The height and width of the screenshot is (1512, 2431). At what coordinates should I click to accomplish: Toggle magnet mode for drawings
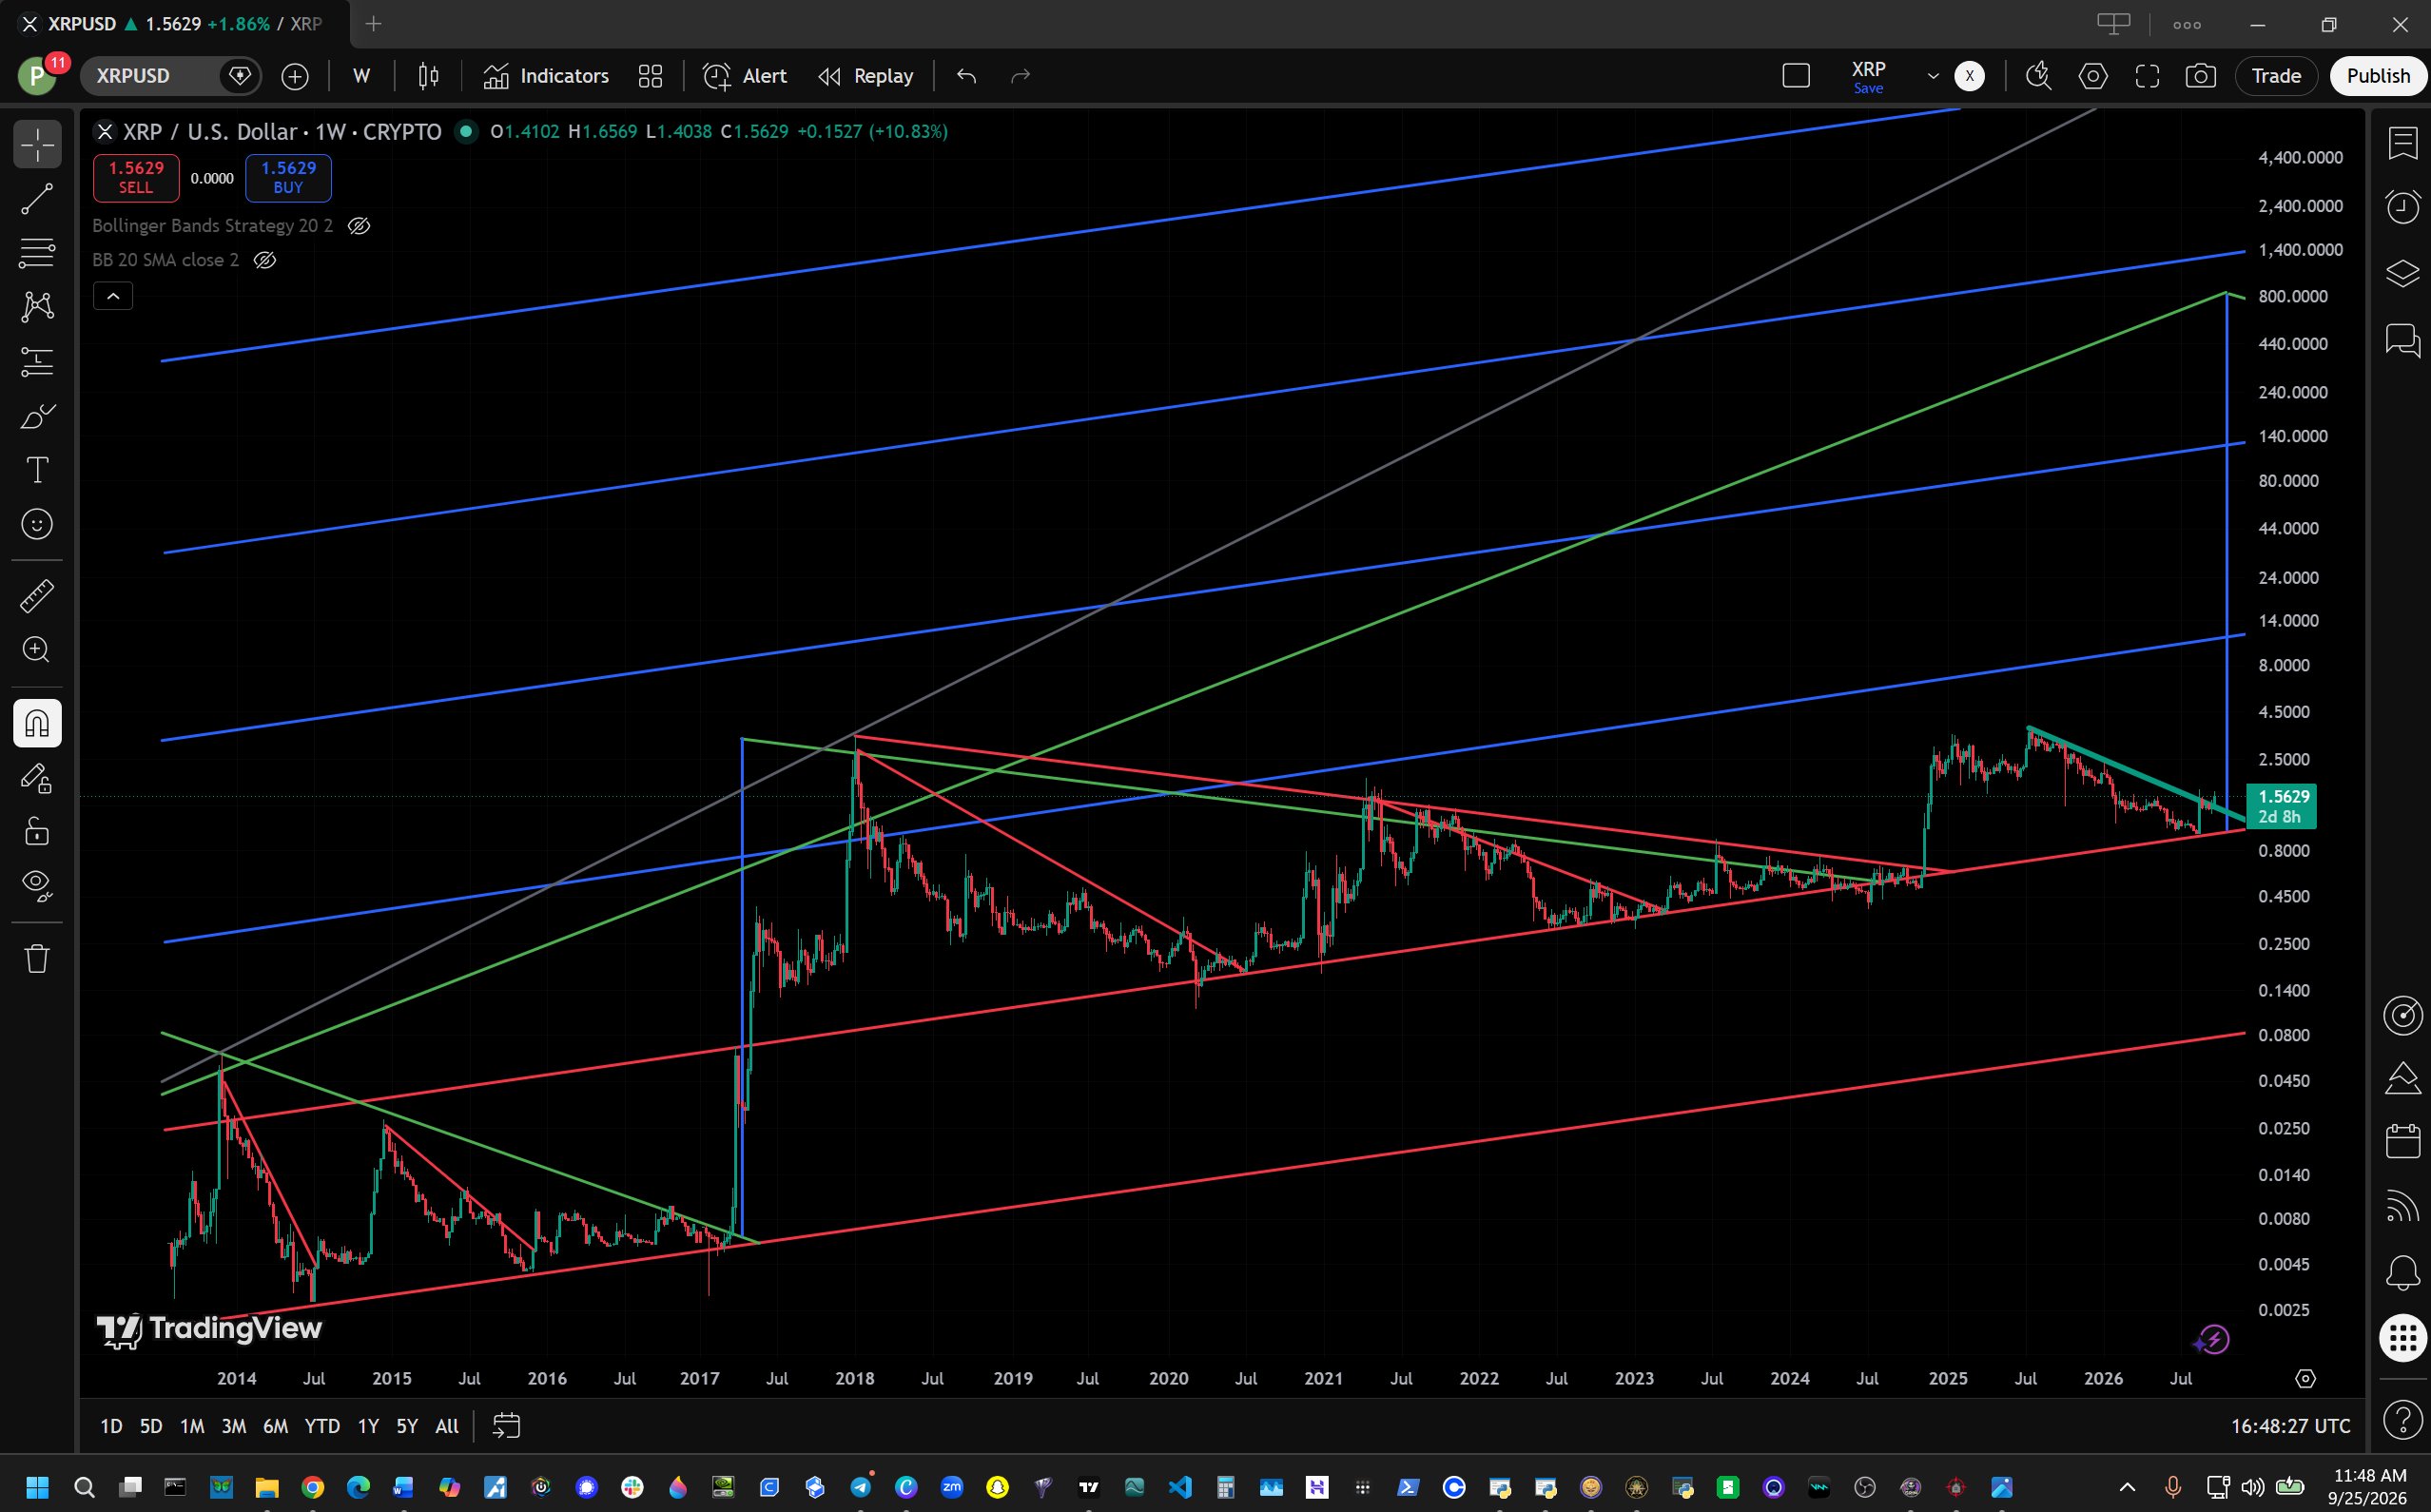37,723
